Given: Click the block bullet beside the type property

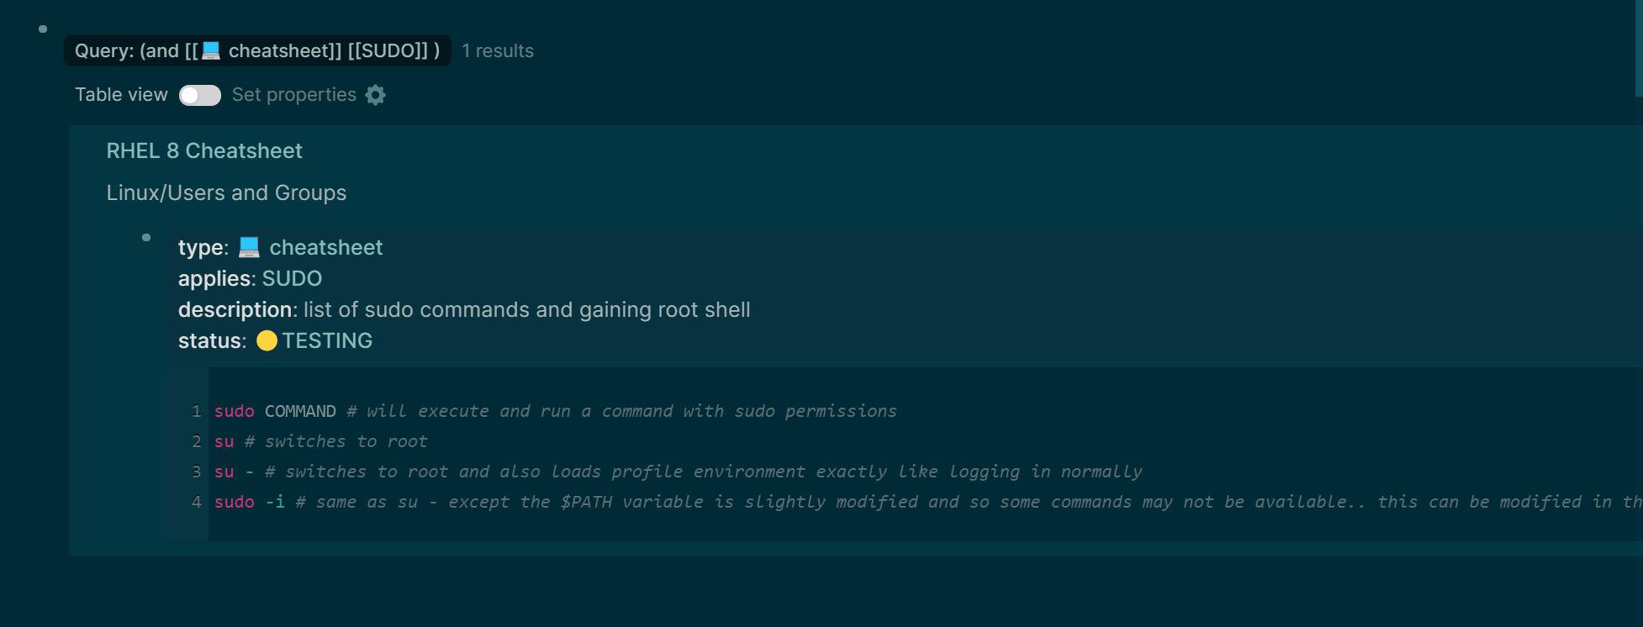Looking at the screenshot, I should point(146,237).
